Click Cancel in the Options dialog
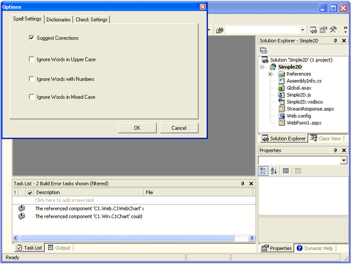Viewport: 351px width, 264px height. [x=179, y=128]
